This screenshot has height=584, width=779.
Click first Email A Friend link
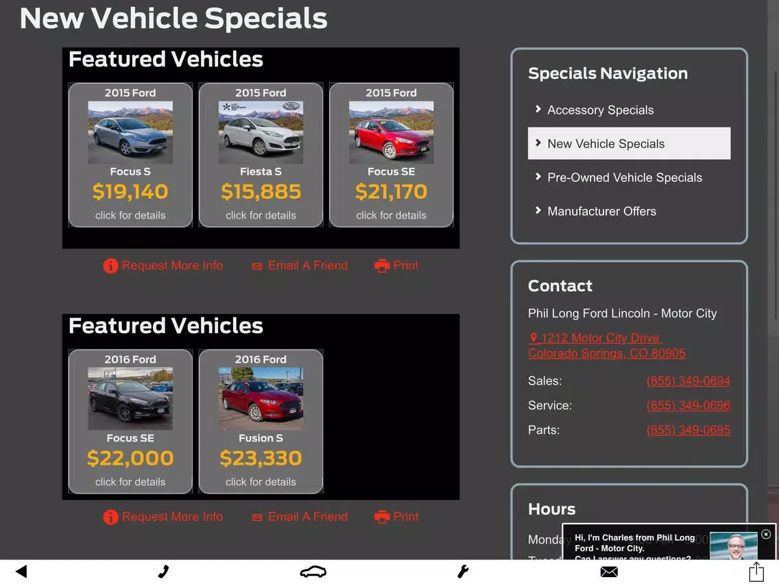[307, 266]
